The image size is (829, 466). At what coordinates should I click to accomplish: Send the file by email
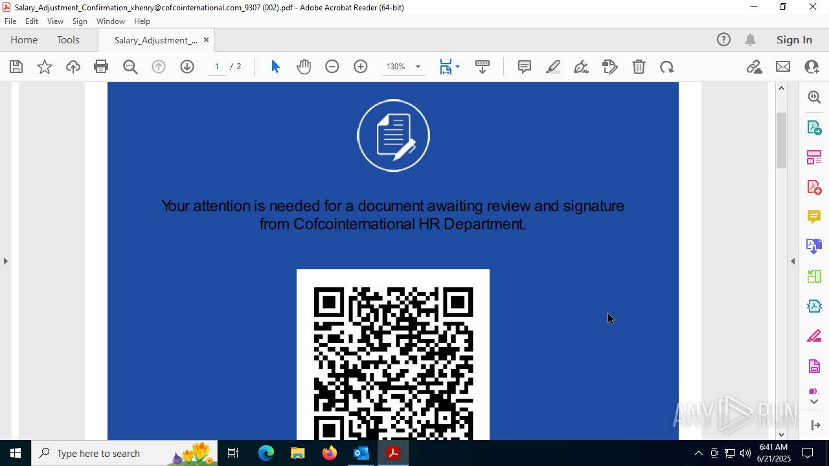(783, 67)
